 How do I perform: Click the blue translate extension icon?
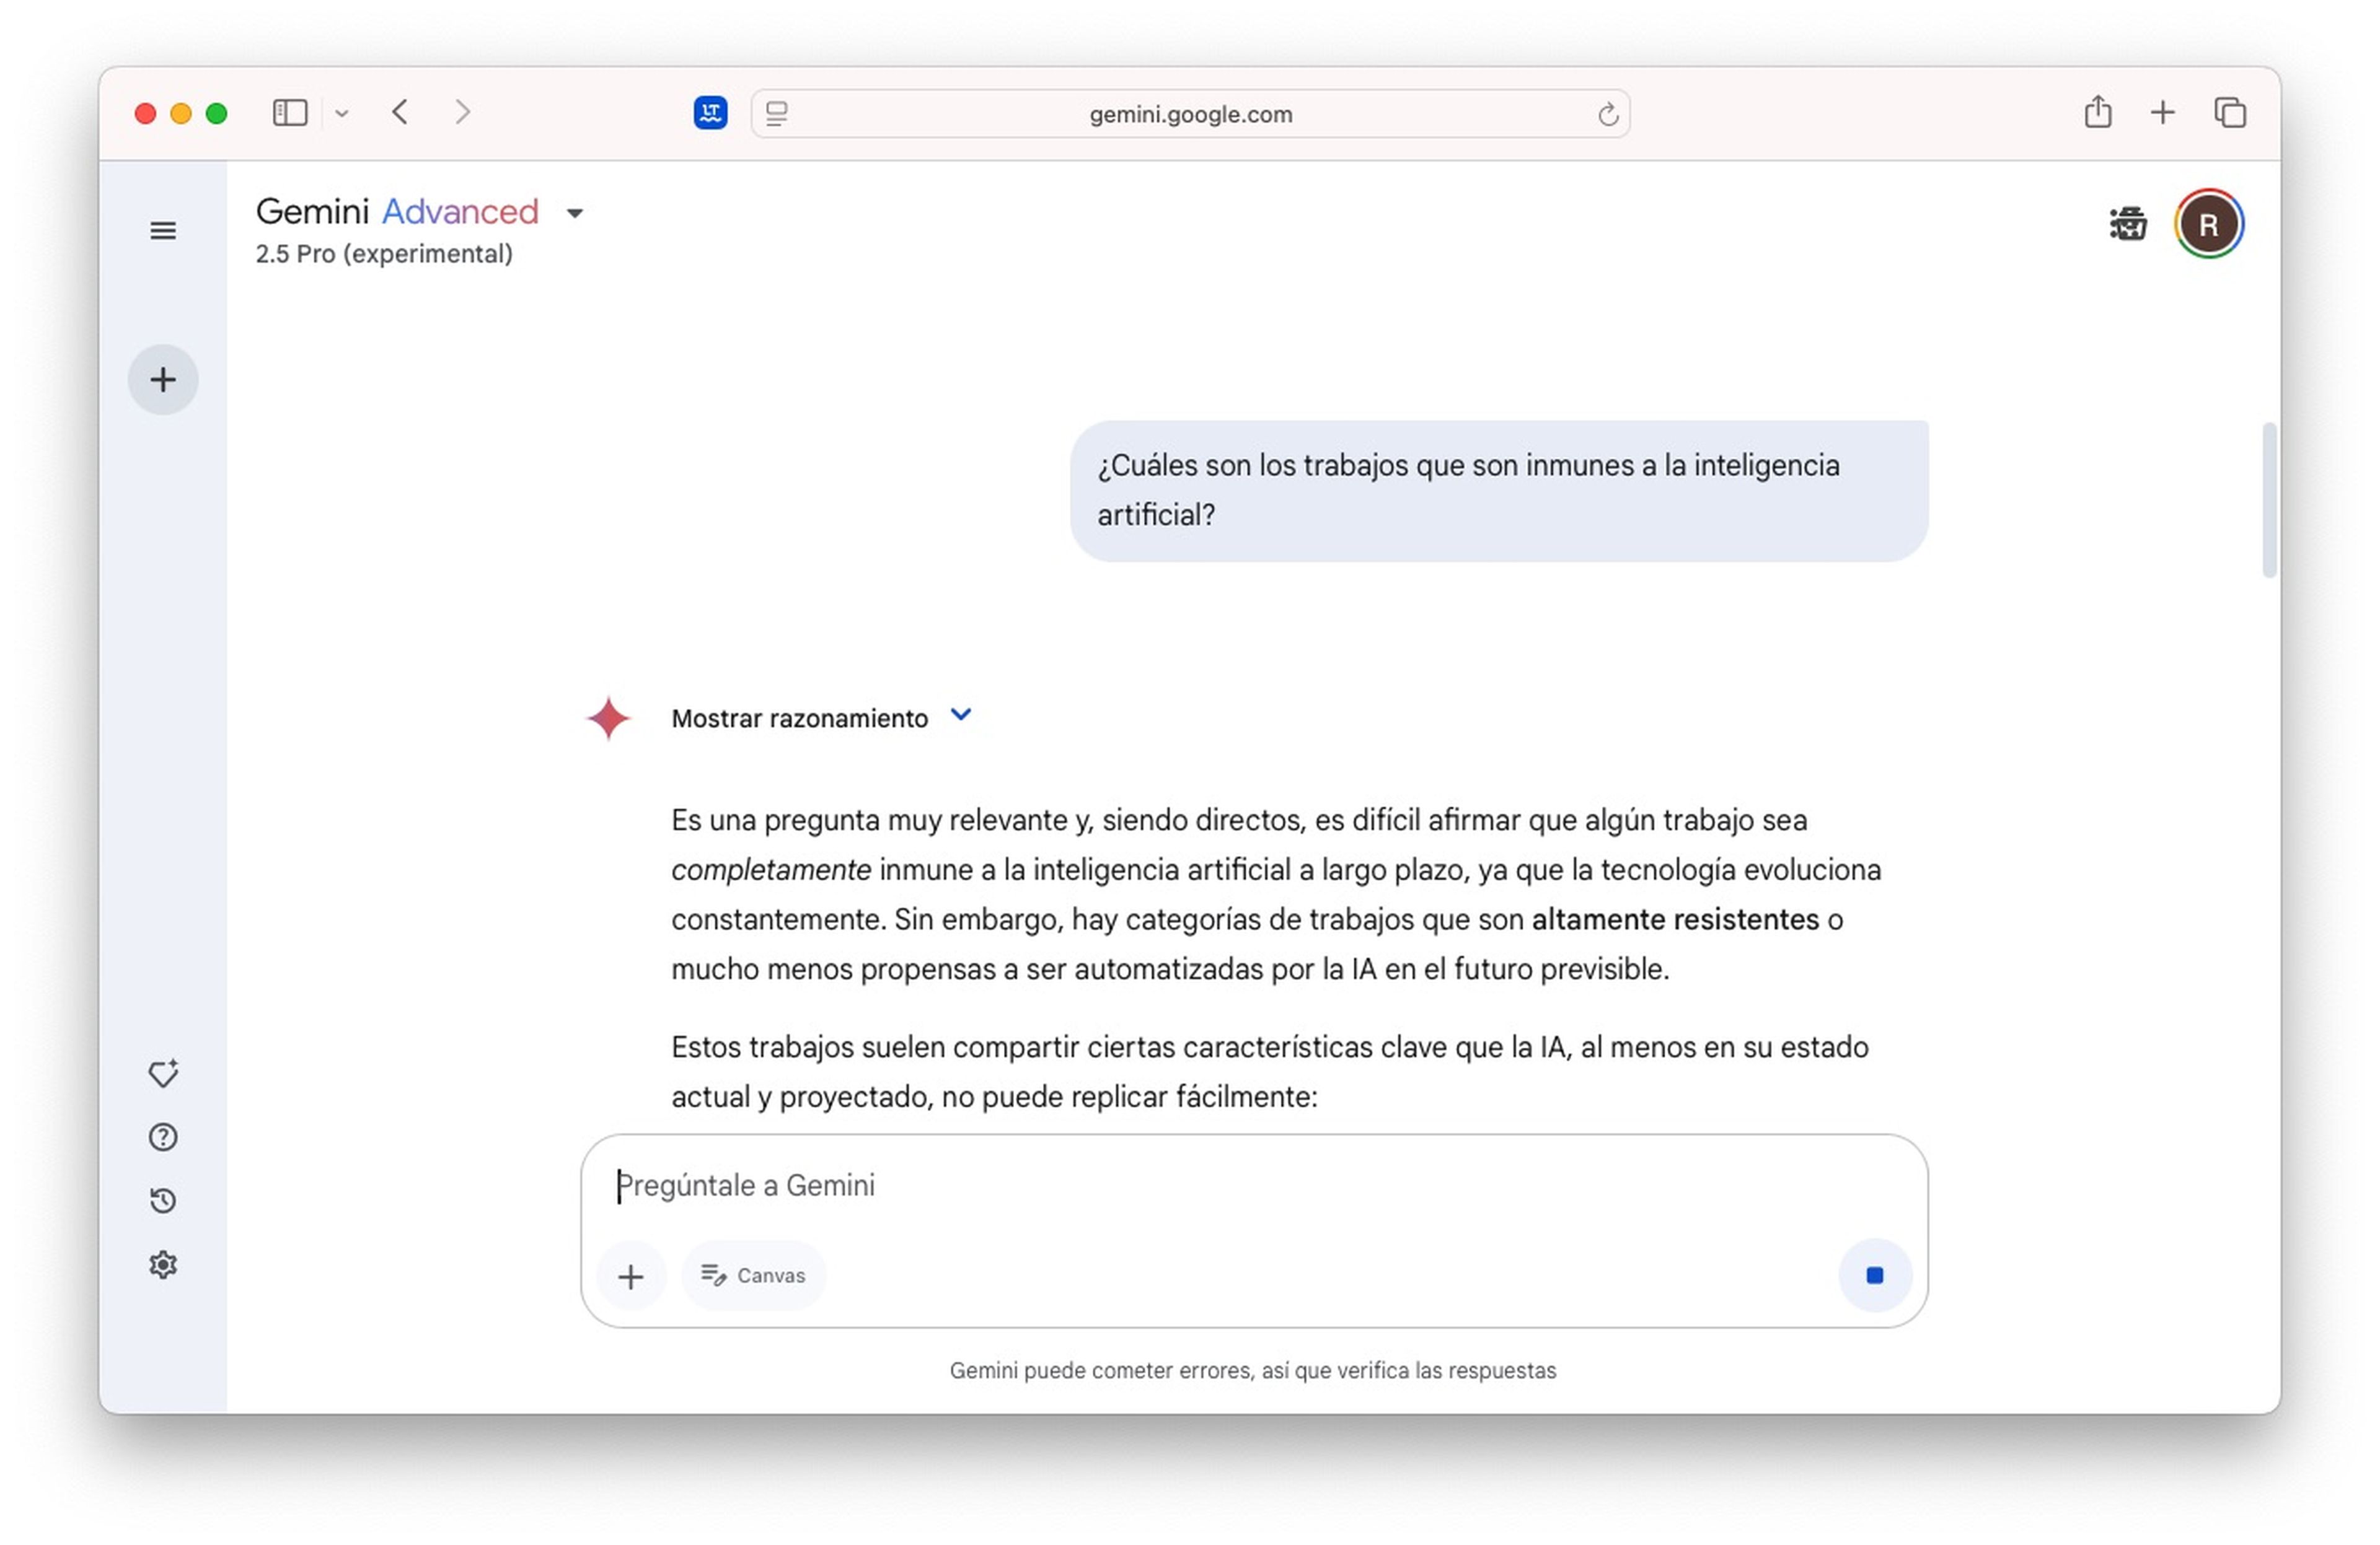click(710, 113)
